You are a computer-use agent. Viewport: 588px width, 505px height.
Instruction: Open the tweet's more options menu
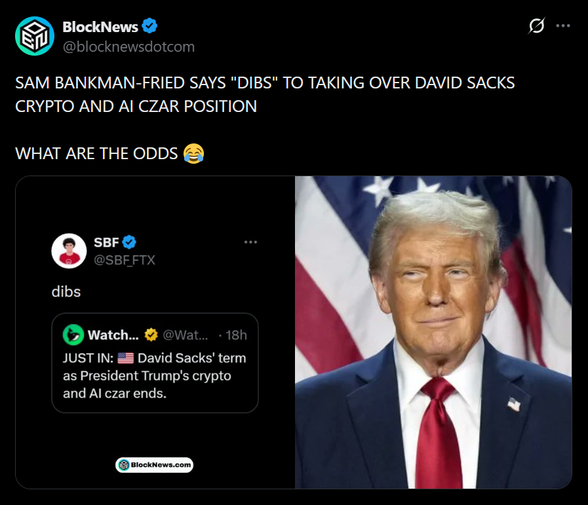563,26
